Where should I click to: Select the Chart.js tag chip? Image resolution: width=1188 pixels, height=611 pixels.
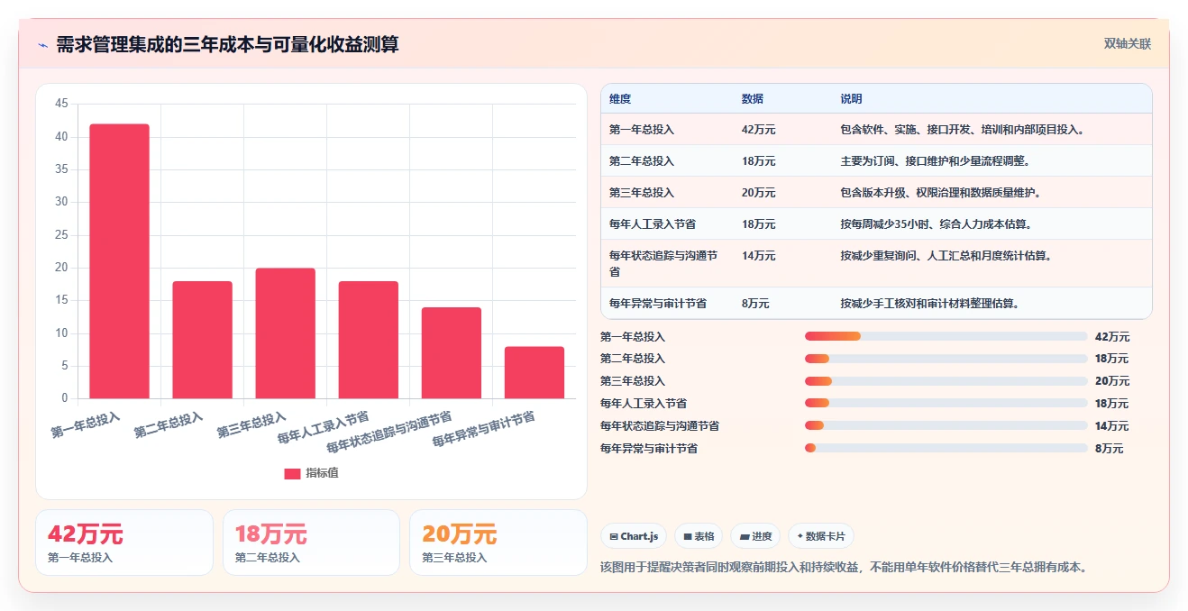[x=634, y=536]
